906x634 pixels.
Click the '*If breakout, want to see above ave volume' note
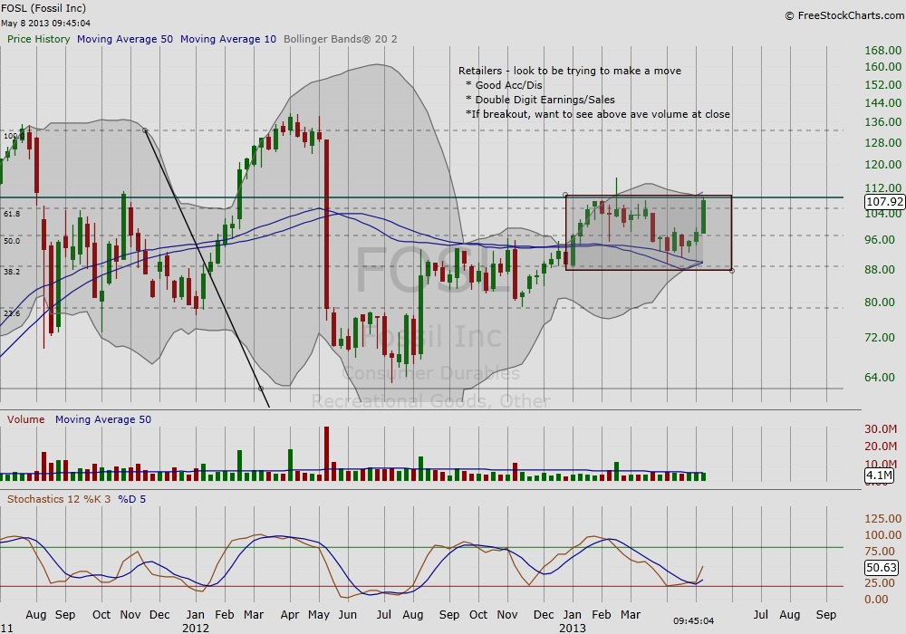(597, 114)
